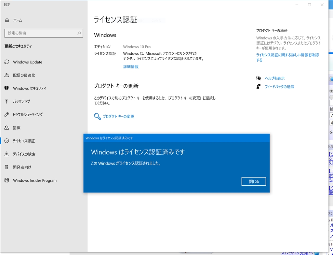
Task: Click この Windows がライセンス認証されました message
Action: pyautogui.click(x=126, y=163)
